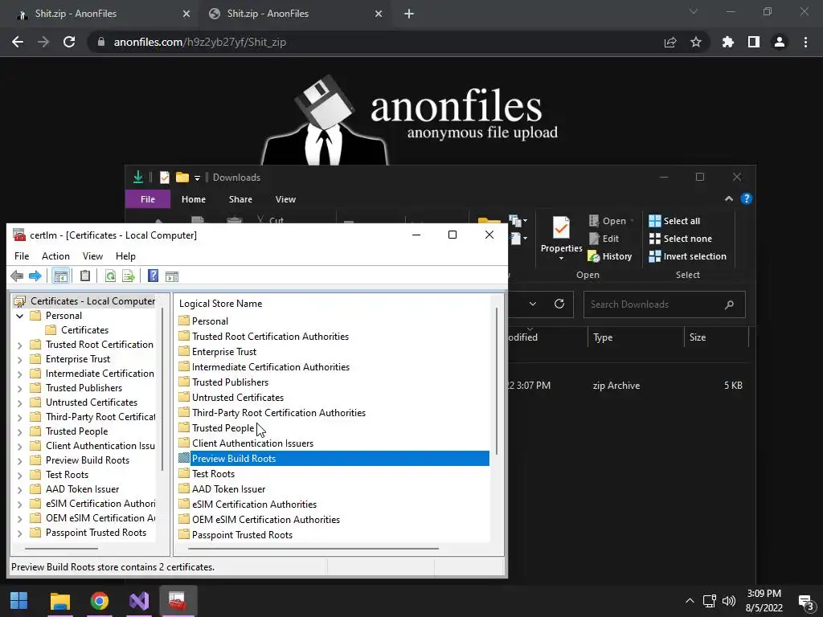The height and width of the screenshot is (617, 823).
Task: Open Visual Studio from the taskbar
Action: click(139, 601)
